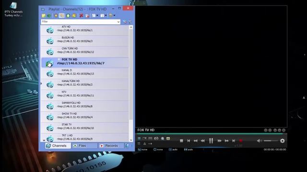Select the BUGÜN HD channel
Image resolution: width=307 pixels, height=172 pixels.
click(x=85, y=41)
